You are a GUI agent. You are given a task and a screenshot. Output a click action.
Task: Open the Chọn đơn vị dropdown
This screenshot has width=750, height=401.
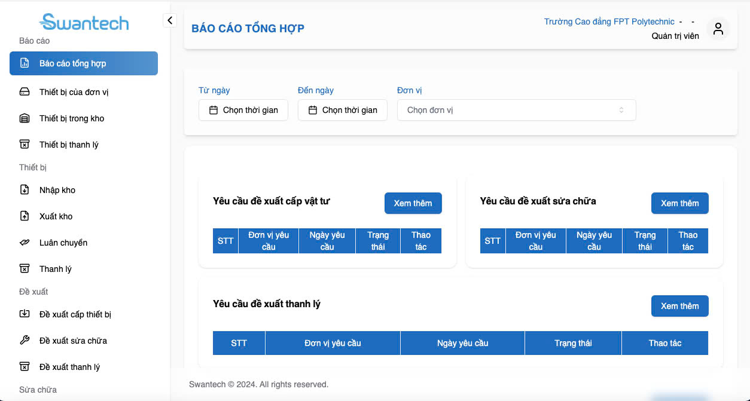[x=516, y=110]
